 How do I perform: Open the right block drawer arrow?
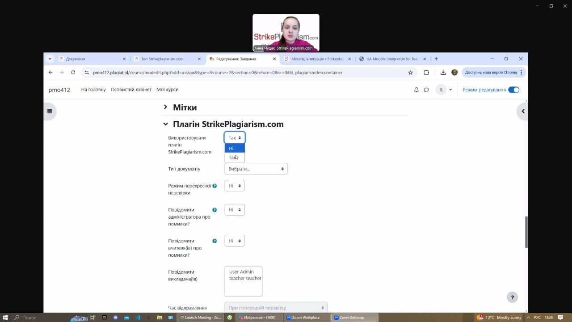click(522, 111)
